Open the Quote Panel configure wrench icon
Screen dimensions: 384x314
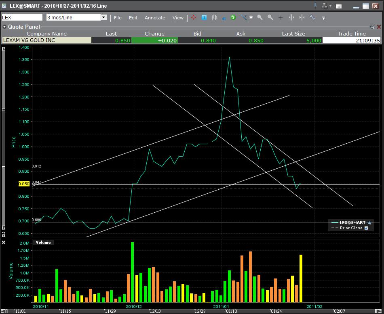(x=372, y=27)
